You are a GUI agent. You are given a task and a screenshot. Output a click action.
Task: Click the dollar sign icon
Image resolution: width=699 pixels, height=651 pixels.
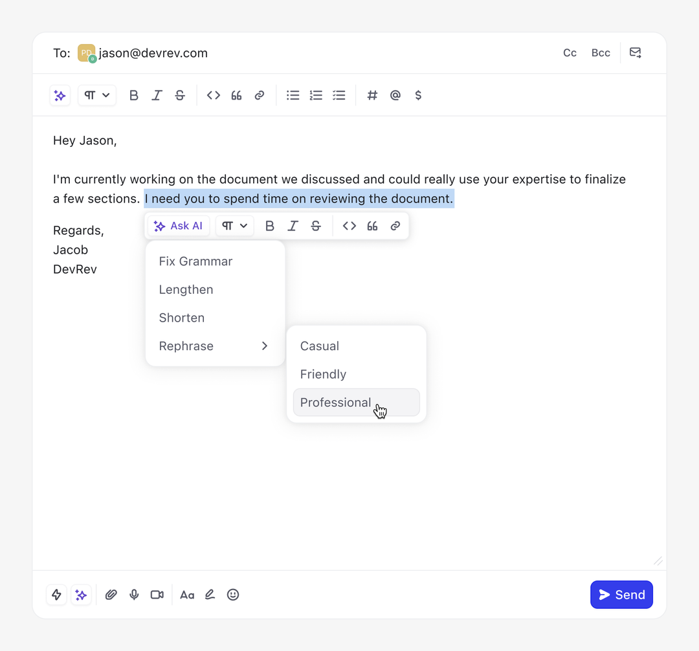pyautogui.click(x=418, y=95)
